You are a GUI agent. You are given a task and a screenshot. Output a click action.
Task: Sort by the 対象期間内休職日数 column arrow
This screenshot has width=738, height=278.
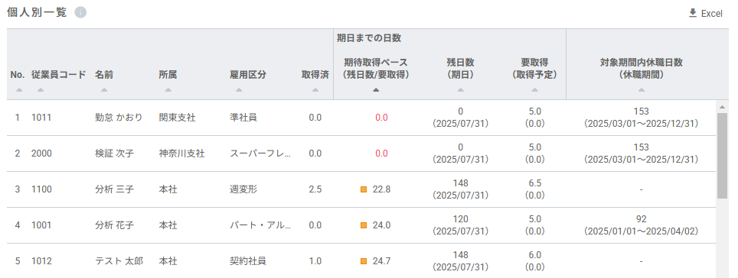point(641,89)
